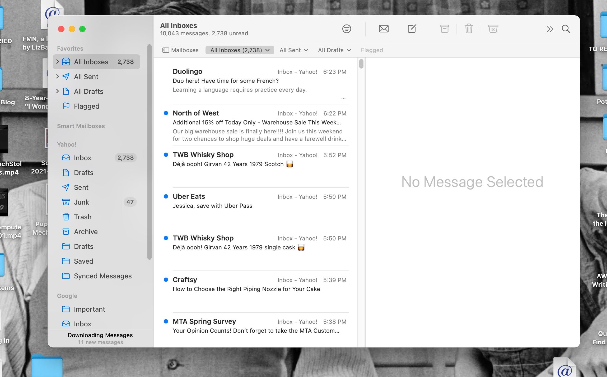Click the ellipsis under the Duolingo message
The height and width of the screenshot is (377, 607).
point(343,98)
